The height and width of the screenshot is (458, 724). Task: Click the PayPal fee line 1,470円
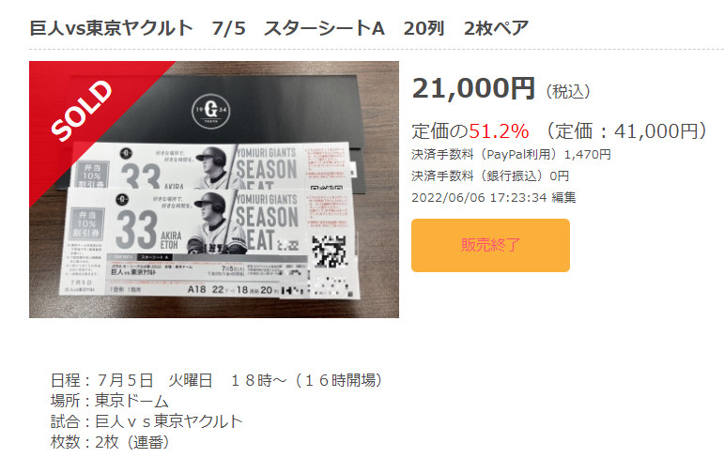coord(511,154)
